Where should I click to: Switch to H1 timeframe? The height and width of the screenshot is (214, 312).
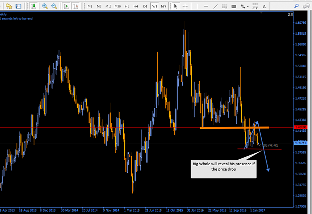coord(127,6)
